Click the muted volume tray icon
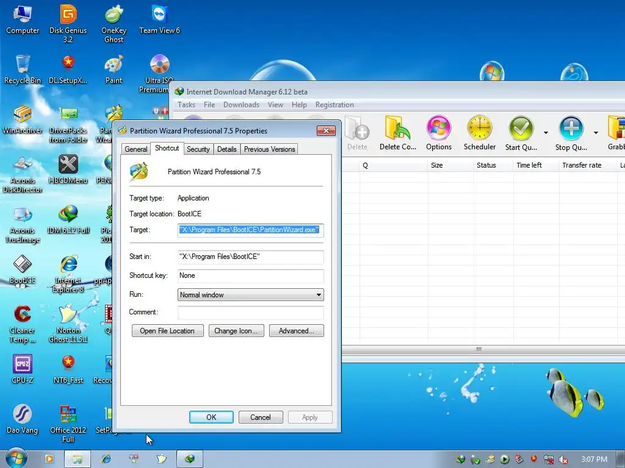Screen dimensions: 625x468 [x=563, y=459]
